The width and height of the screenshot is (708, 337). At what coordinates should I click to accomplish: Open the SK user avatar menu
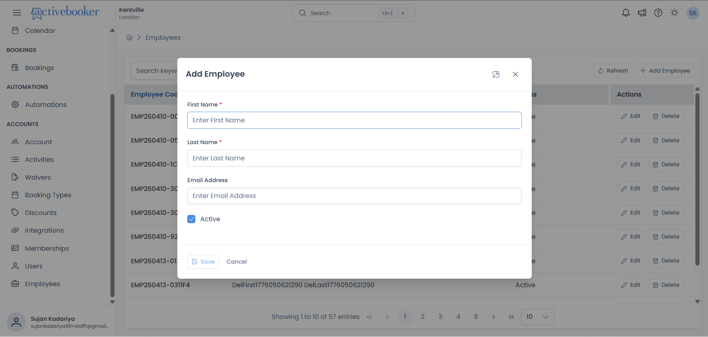pyautogui.click(x=693, y=13)
